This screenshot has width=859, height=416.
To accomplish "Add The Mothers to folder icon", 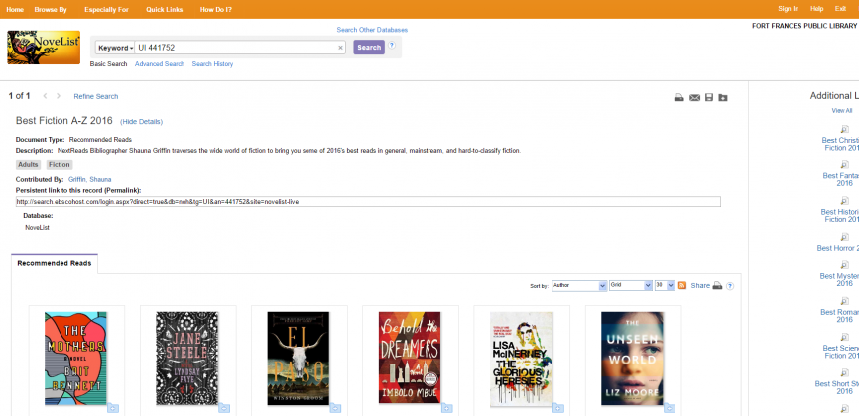I will pos(113,408).
